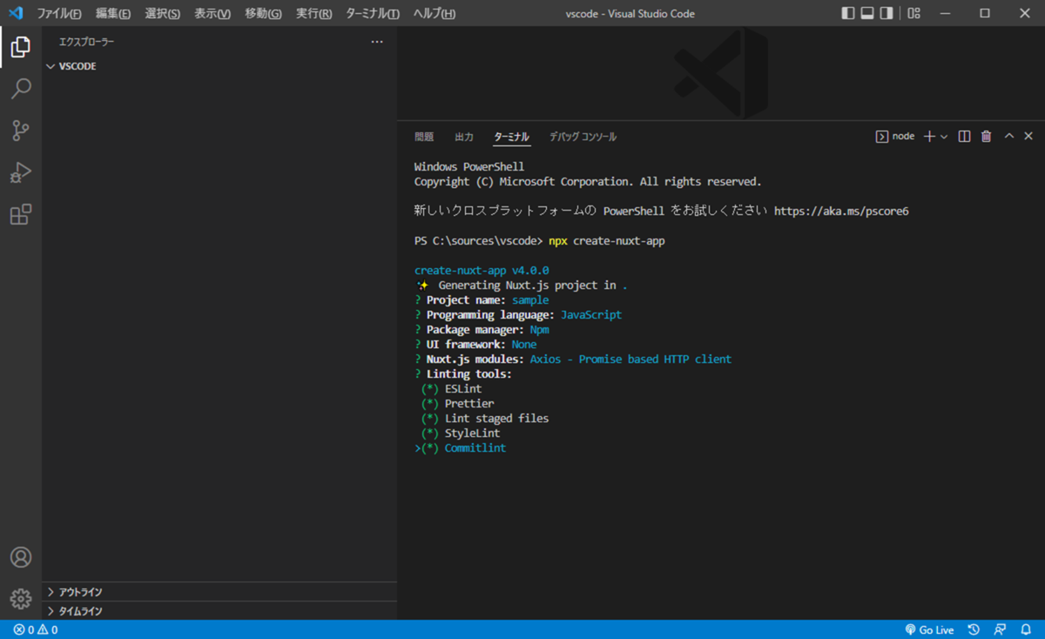Screen dimensions: 1045x639
Task: Open the Explorer more actions ellipsis
Action: (x=377, y=42)
